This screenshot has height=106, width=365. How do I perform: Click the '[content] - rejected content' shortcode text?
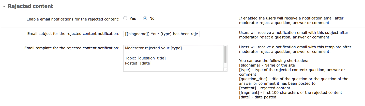(x=265, y=88)
